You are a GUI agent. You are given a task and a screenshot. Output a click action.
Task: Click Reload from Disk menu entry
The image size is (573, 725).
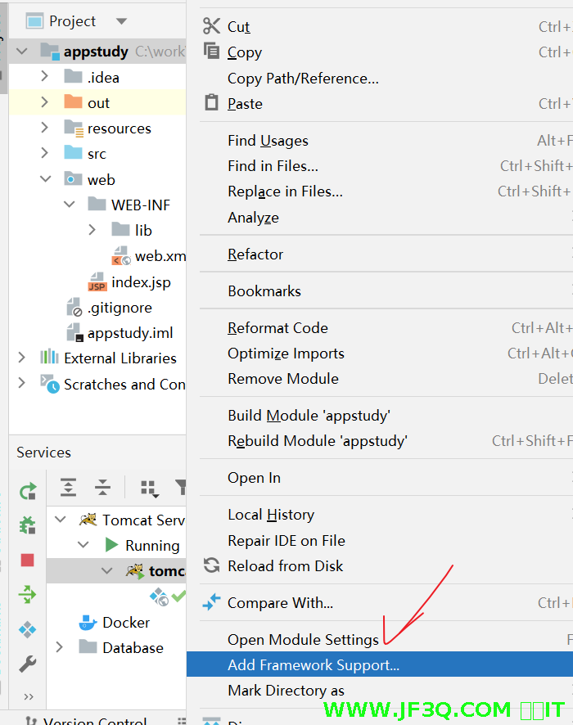(285, 565)
